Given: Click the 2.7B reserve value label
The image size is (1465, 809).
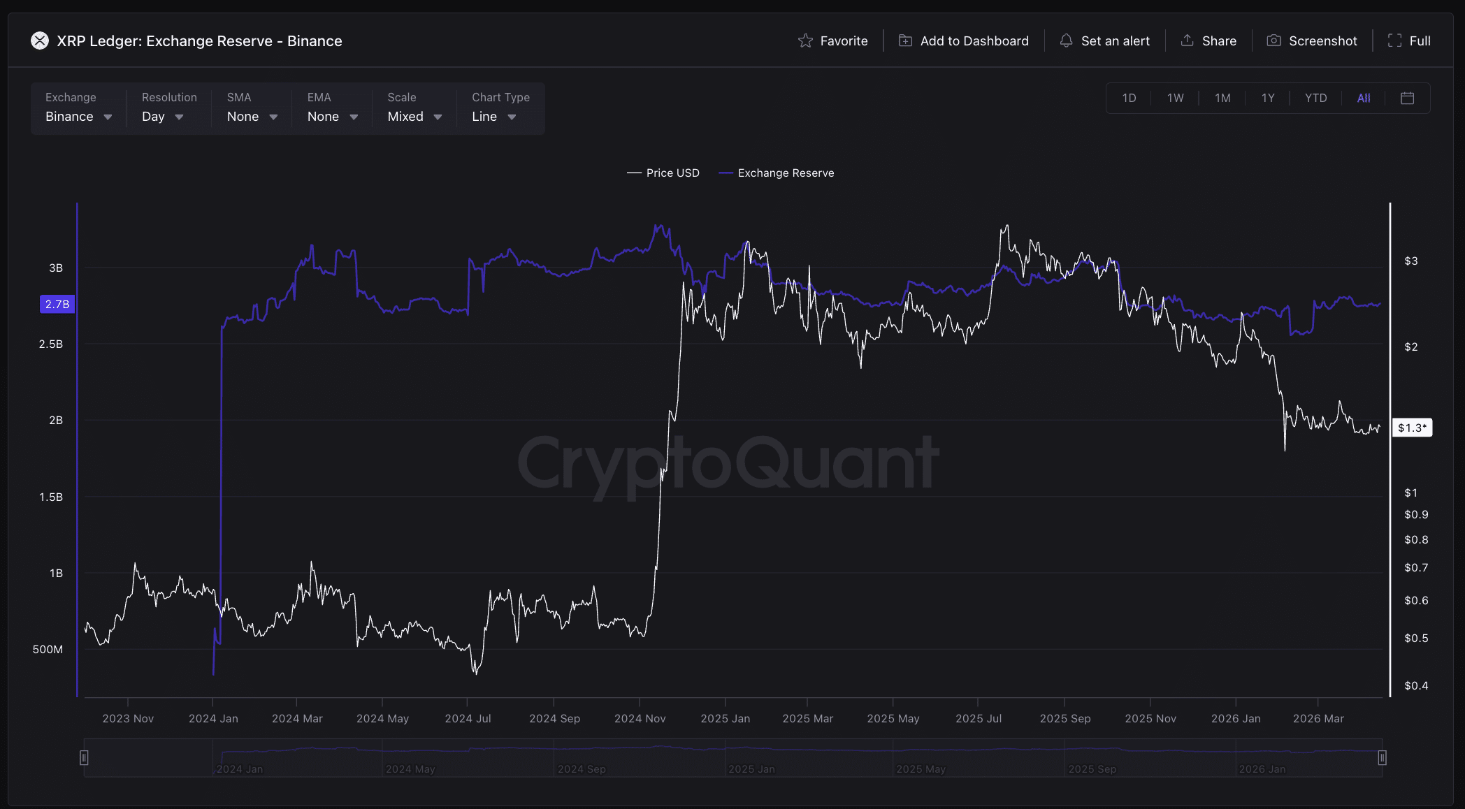Looking at the screenshot, I should coord(57,304).
